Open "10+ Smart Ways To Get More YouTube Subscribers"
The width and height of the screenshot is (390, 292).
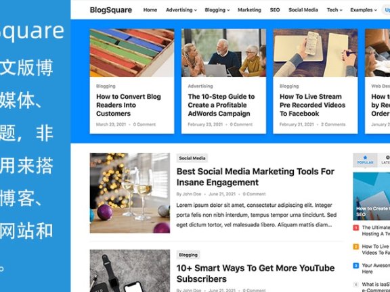(x=255, y=273)
